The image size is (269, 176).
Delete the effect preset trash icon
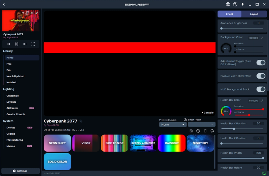(205, 131)
